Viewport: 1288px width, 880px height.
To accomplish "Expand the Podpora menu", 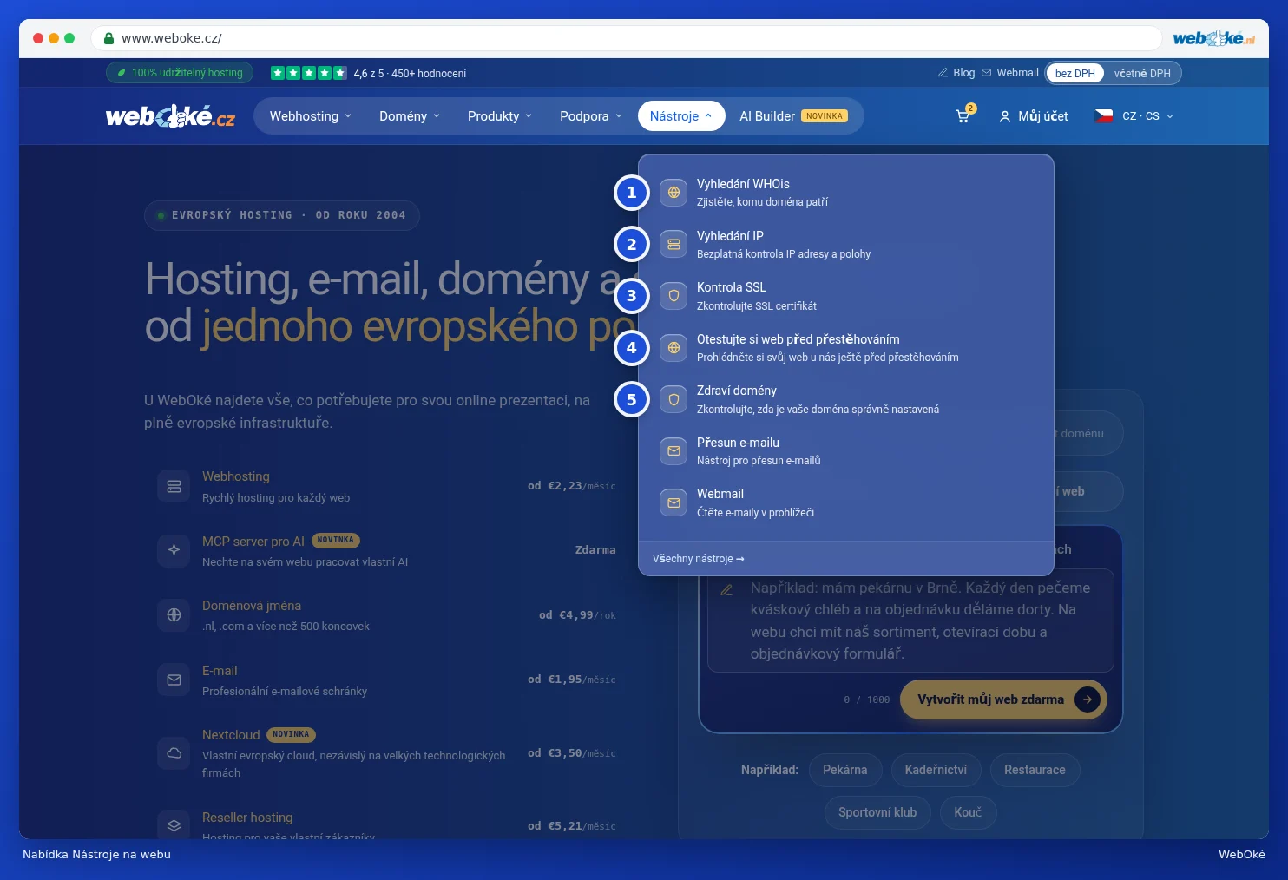I will [591, 116].
